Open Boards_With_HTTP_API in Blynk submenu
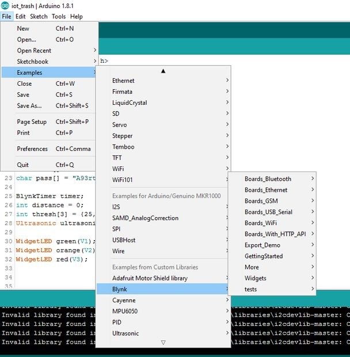Screen dimensions: 350x357 (x=272, y=234)
